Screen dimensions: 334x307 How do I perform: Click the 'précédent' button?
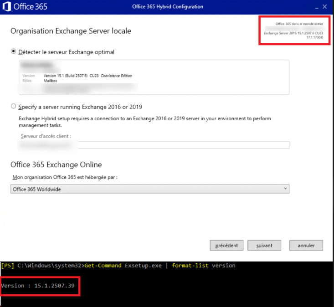coord(226,246)
